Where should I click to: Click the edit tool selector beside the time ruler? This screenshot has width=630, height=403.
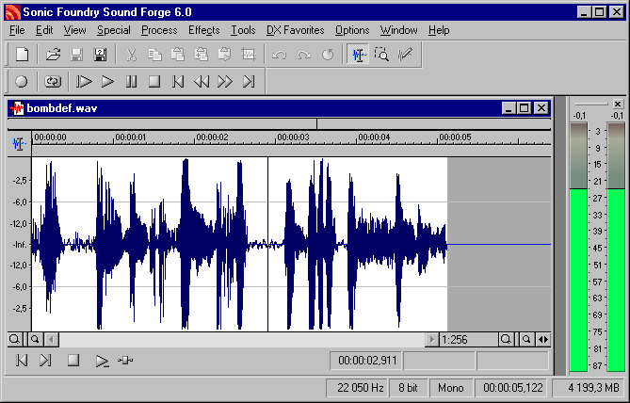[x=19, y=143]
